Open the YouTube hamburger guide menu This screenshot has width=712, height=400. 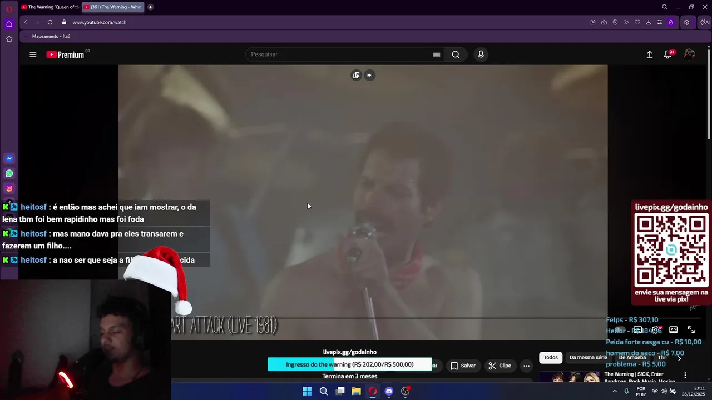click(x=33, y=54)
